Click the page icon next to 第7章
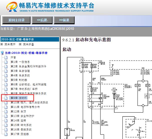152x139 pixels. (6, 89)
